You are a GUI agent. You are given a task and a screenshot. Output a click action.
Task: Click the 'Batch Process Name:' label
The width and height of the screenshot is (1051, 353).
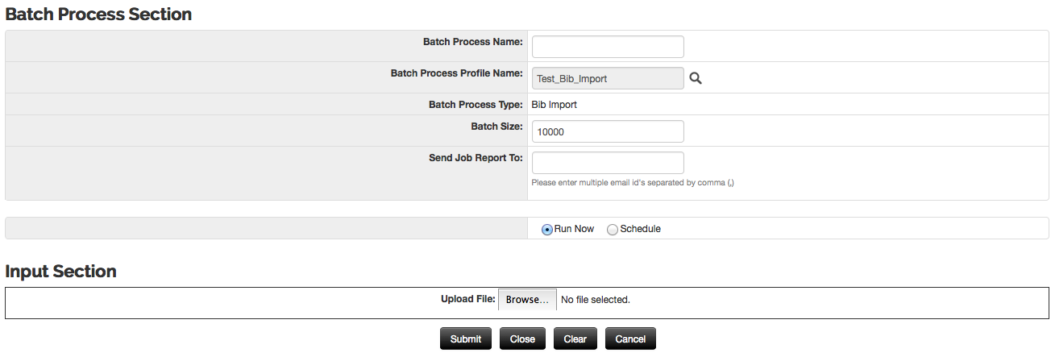click(473, 42)
